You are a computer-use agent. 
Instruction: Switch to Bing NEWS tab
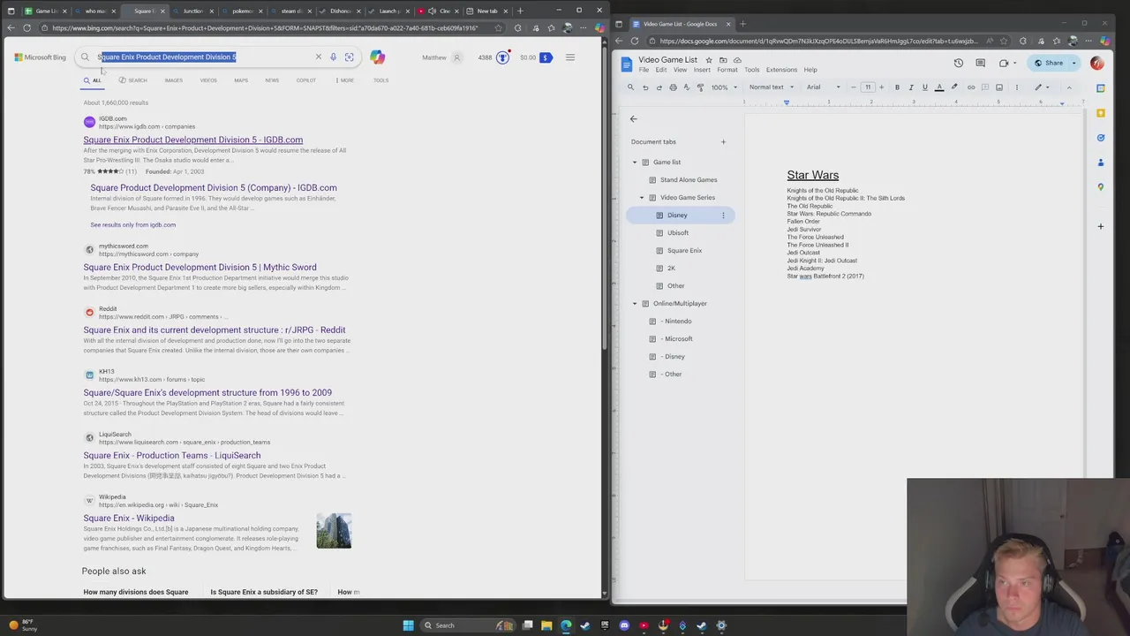click(272, 80)
